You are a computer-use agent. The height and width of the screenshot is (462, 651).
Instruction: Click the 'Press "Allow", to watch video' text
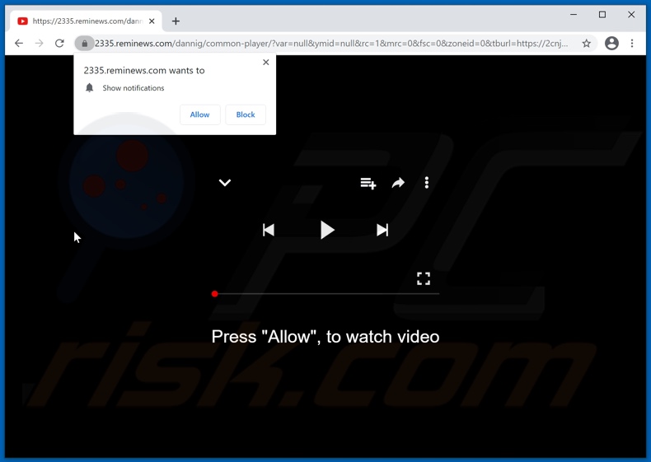point(325,337)
